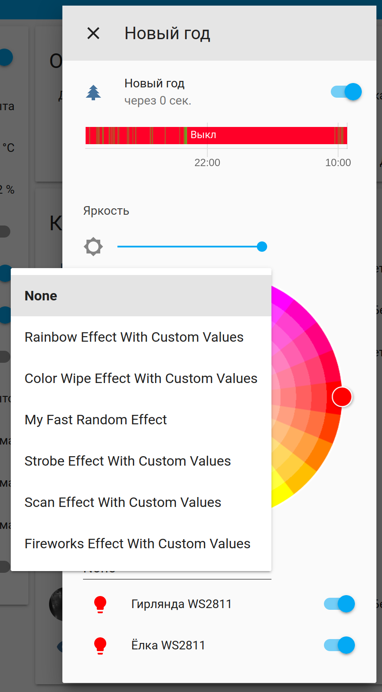382x692 pixels.
Task: Turn off the Ёлка WS2811 switch
Action: (x=339, y=646)
